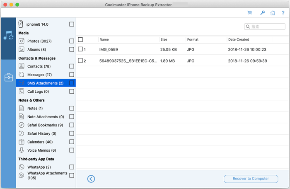Check the SMS Attachments (2) checkbox
The width and height of the screenshot is (290, 189).
72,83
